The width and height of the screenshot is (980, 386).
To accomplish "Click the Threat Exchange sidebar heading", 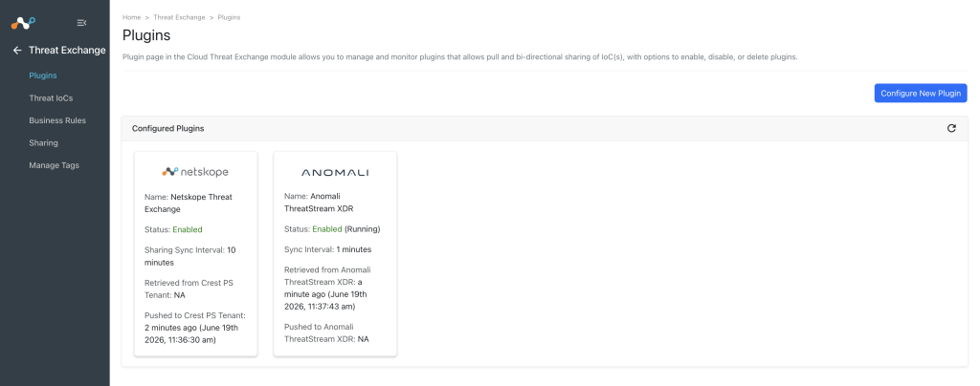I will click(x=68, y=51).
